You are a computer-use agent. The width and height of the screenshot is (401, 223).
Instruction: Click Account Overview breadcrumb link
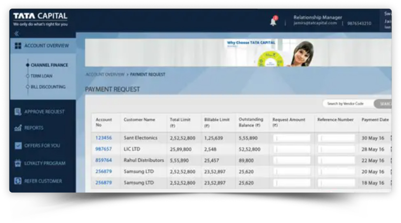pos(105,74)
